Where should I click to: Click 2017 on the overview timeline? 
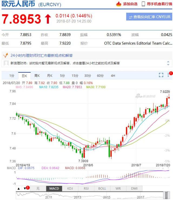(x=141, y=197)
